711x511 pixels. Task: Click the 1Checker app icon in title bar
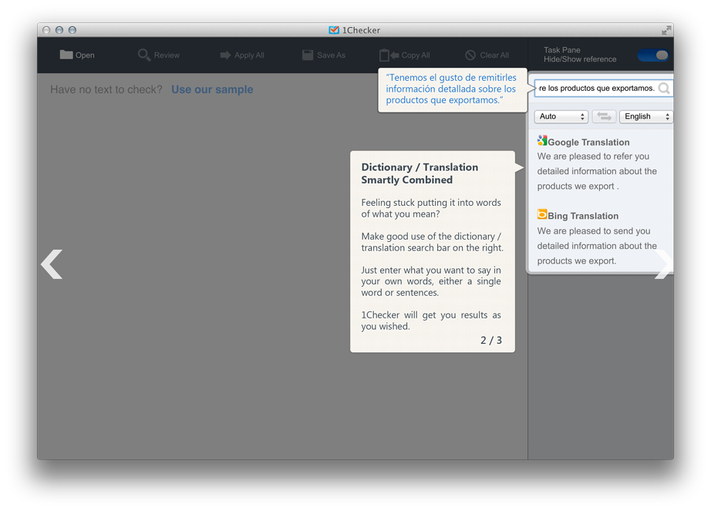pyautogui.click(x=334, y=30)
